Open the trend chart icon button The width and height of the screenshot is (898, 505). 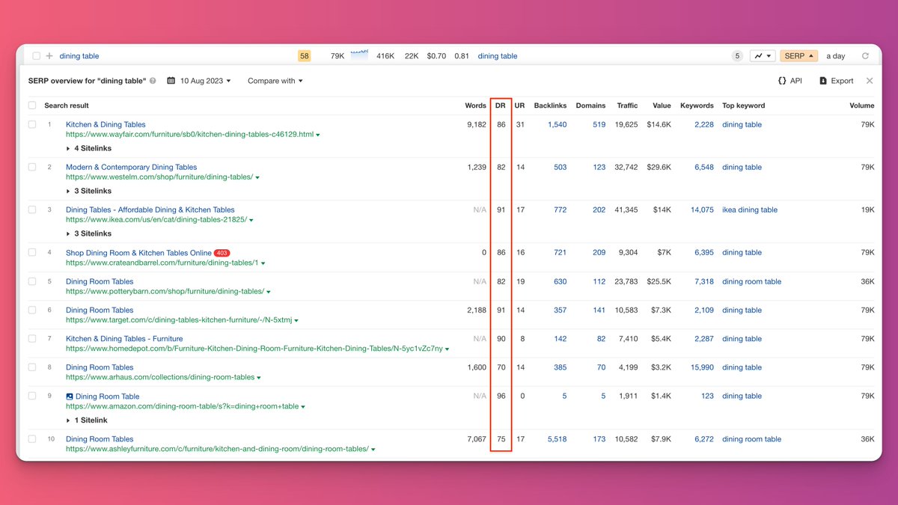[x=763, y=56]
